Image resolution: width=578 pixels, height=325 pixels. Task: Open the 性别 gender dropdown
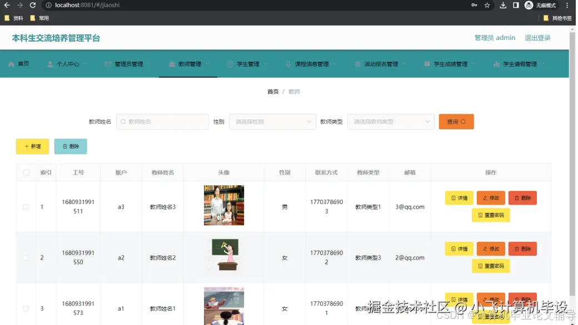[272, 121]
